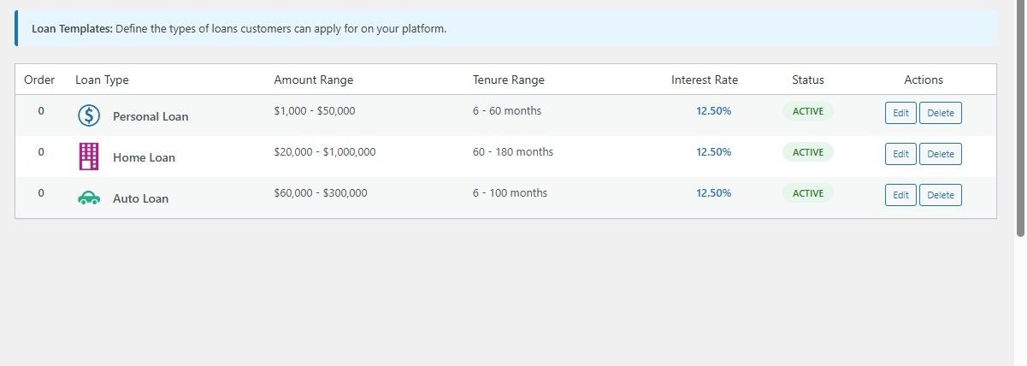Edit the Auto Loan template
The image size is (1027, 366).
coord(900,195)
